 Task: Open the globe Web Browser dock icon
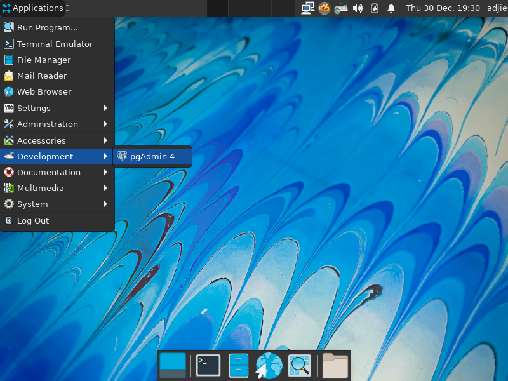269,366
